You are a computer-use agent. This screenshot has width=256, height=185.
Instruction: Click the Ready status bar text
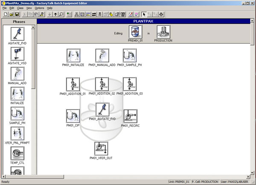(x=6, y=182)
